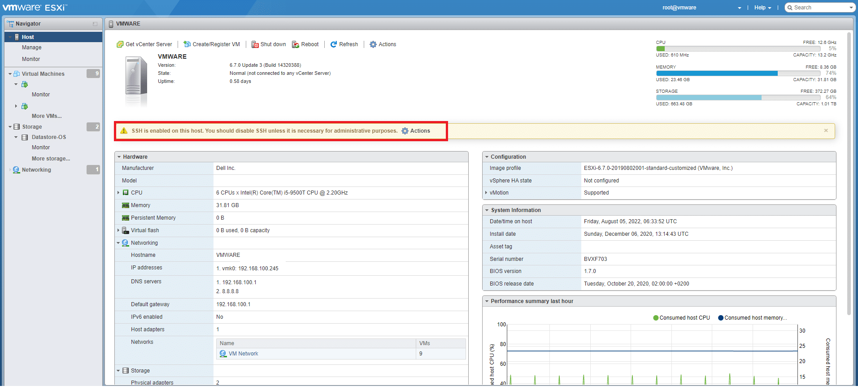Collapse the Storage tree node
Image resolution: width=858 pixels, height=390 pixels.
coord(10,127)
